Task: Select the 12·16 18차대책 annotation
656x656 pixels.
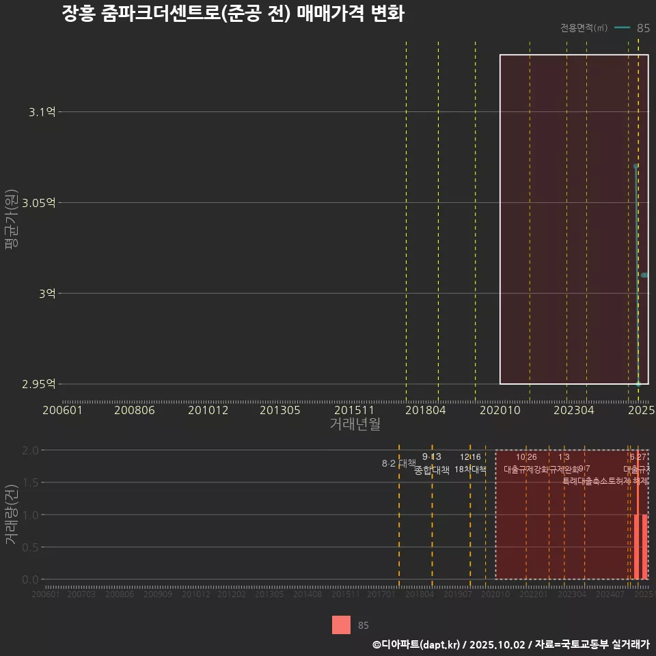Action: click(470, 463)
